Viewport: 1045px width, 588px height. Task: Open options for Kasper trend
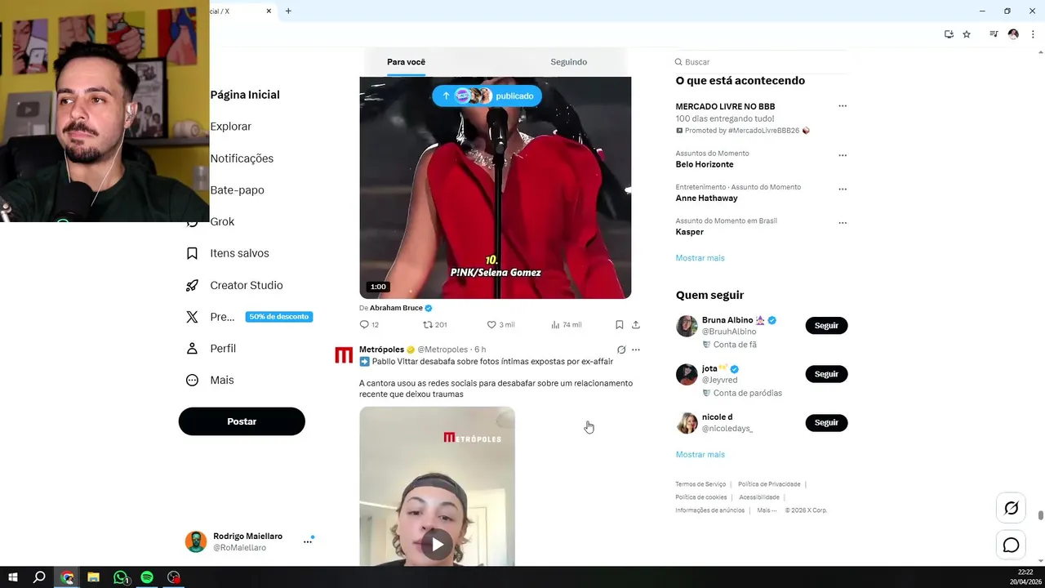(x=843, y=222)
